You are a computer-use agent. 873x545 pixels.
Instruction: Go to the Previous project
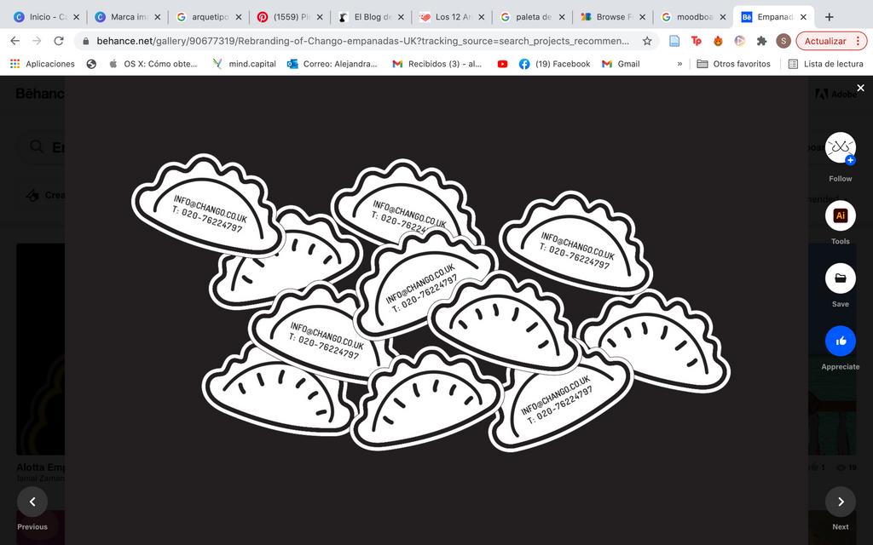coord(32,502)
